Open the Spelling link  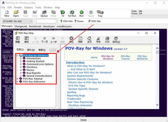[72, 92]
